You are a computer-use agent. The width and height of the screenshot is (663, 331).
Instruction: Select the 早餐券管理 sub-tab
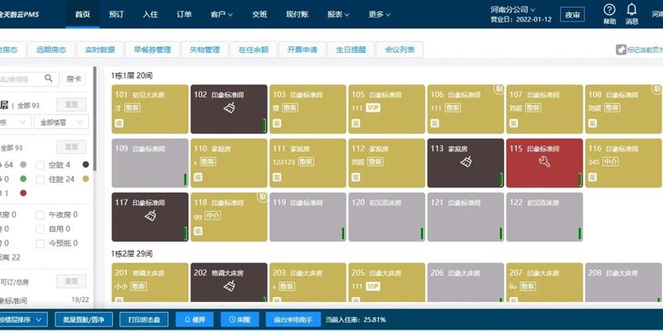click(x=152, y=50)
